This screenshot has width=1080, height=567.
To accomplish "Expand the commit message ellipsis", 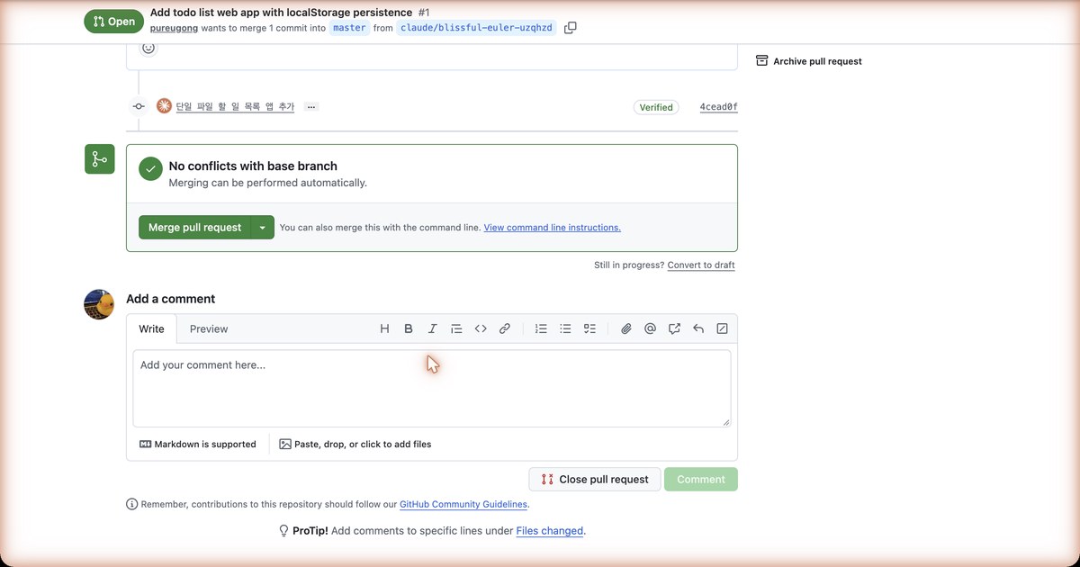I will coord(311,106).
